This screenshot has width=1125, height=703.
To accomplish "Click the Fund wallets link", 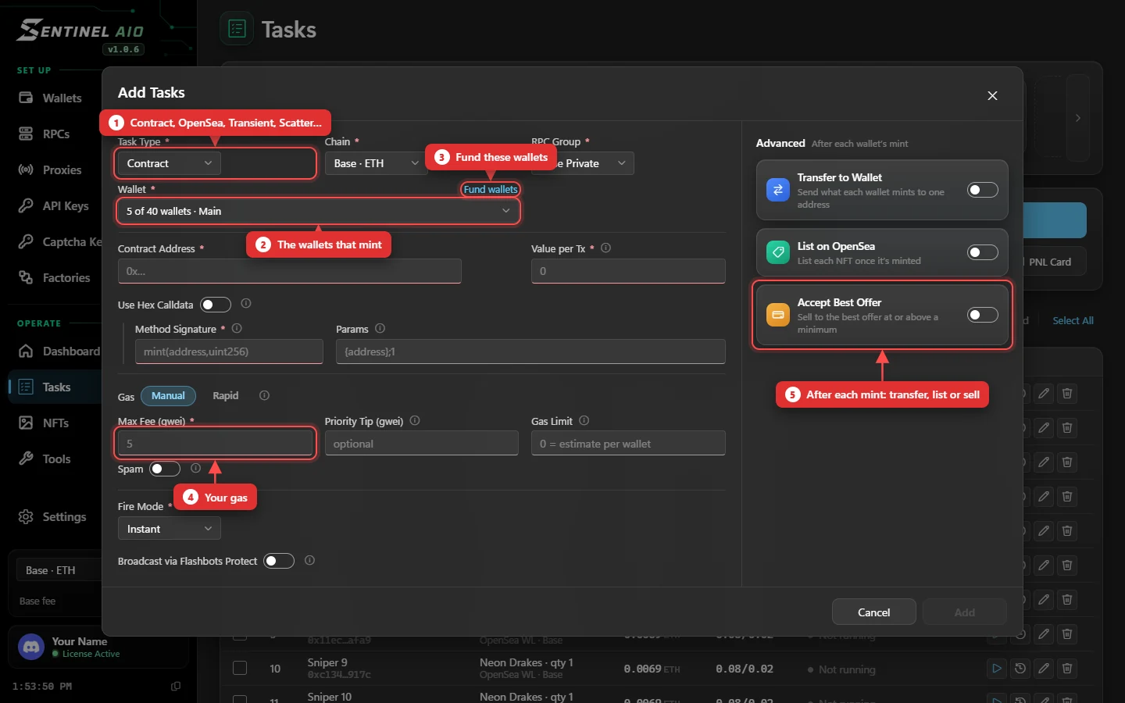I will [491, 189].
